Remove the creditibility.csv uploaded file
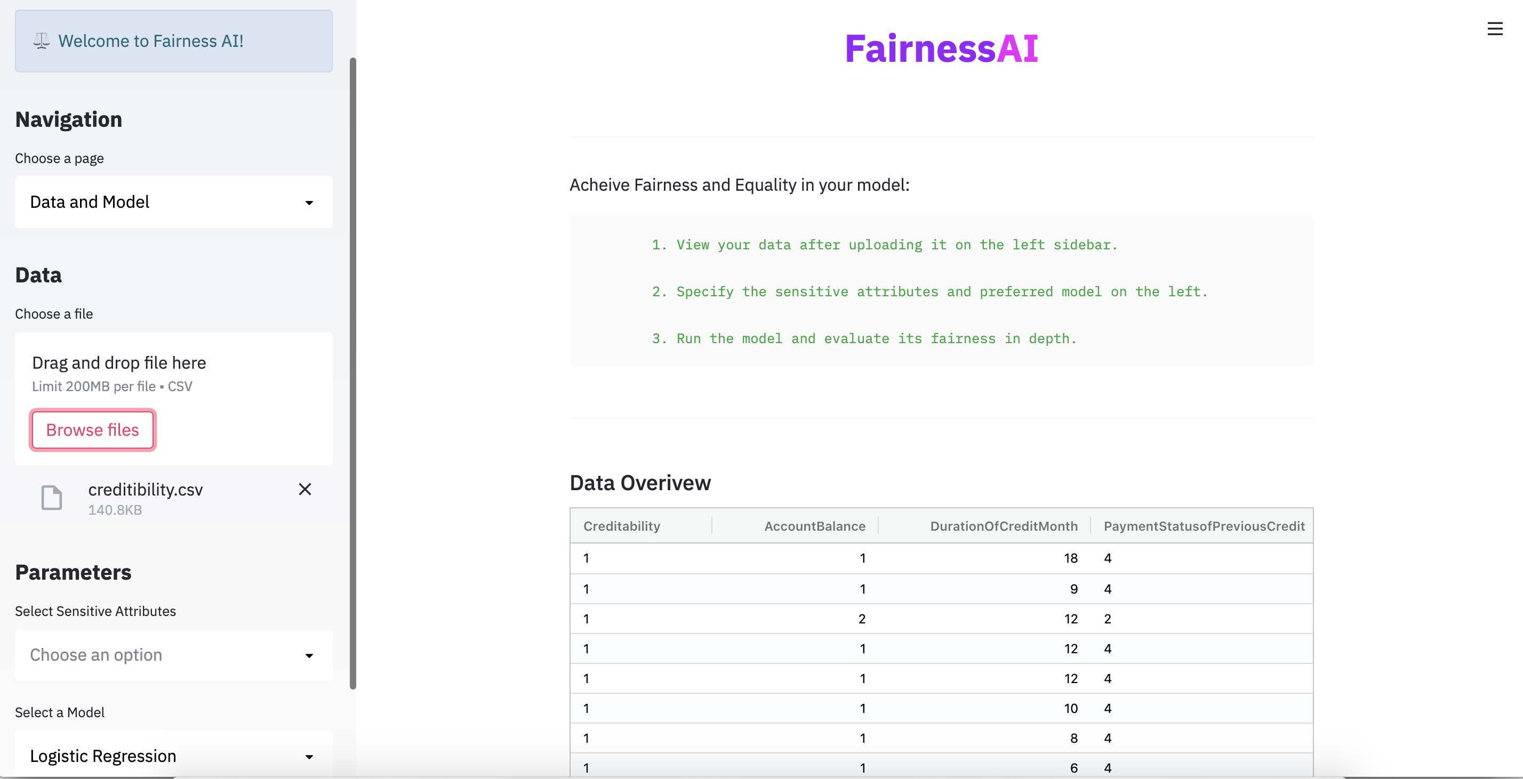The width and height of the screenshot is (1523, 779). [x=304, y=489]
